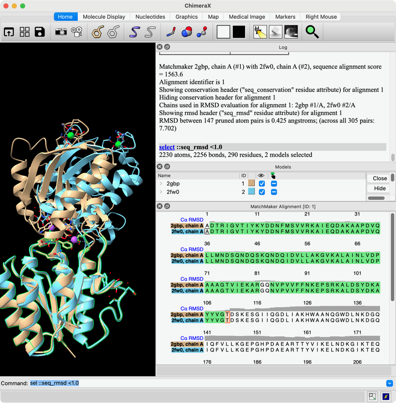
Task: Undock the Models panel
Action: [x=167, y=167]
